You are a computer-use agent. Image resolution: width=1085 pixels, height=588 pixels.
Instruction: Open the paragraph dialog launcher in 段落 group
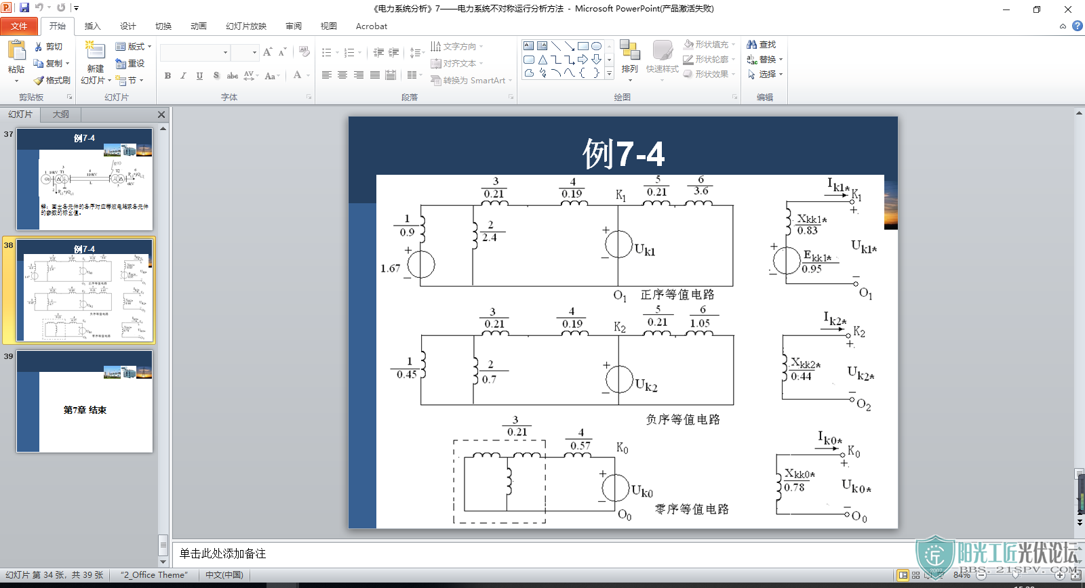click(511, 98)
